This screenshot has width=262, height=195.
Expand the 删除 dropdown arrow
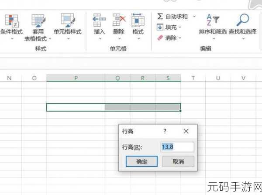pos(120,38)
